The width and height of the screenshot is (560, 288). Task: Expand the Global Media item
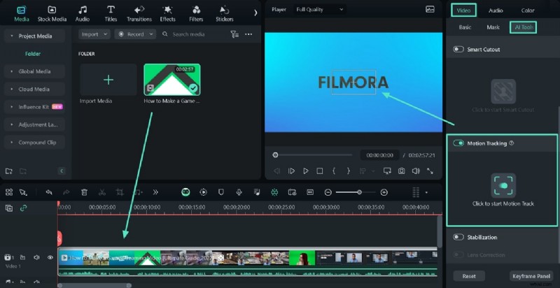34,71
